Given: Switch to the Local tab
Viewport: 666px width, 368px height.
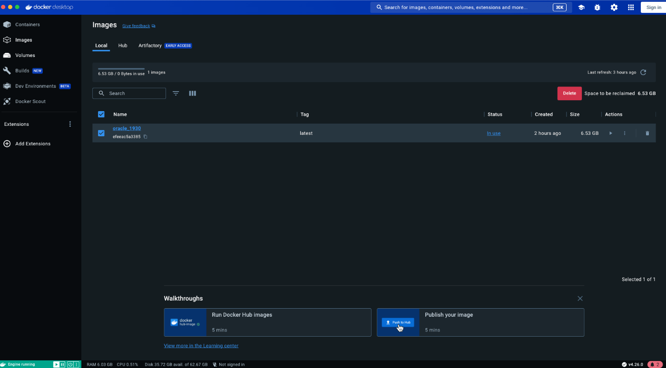Looking at the screenshot, I should coord(101,46).
